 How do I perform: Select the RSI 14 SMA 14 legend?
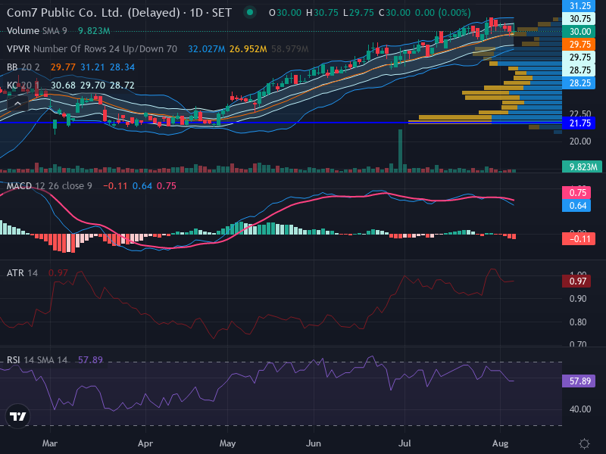coord(36,360)
